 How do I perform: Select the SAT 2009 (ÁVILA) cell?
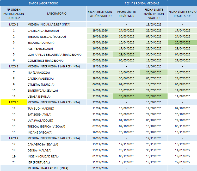pyautogui.click(x=57, y=115)
